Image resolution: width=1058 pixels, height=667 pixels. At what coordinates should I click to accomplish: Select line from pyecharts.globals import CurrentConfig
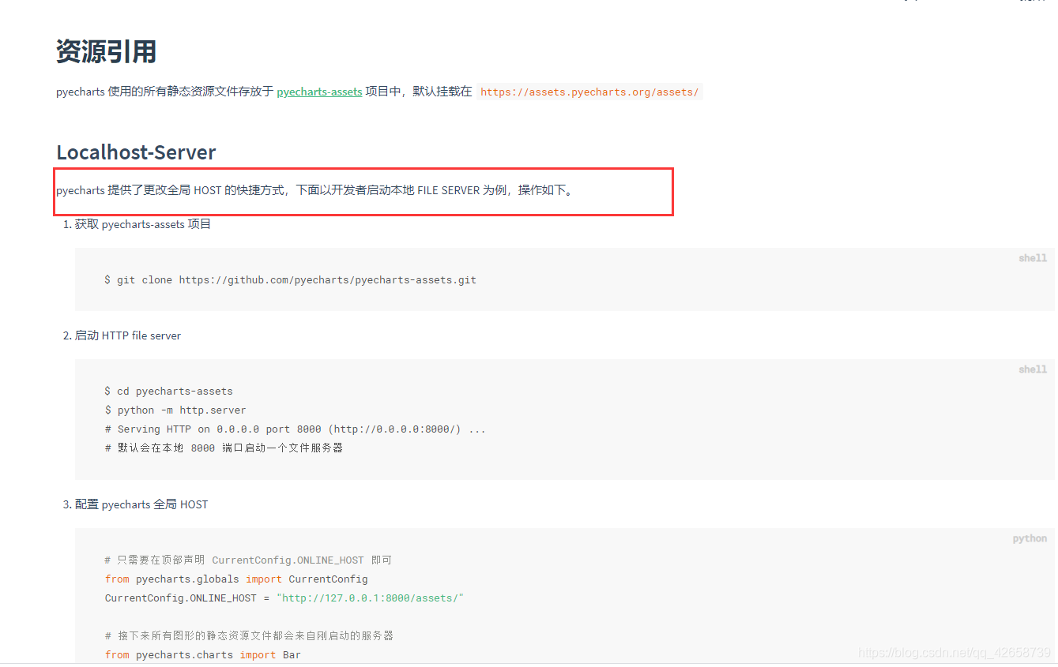pyautogui.click(x=236, y=579)
